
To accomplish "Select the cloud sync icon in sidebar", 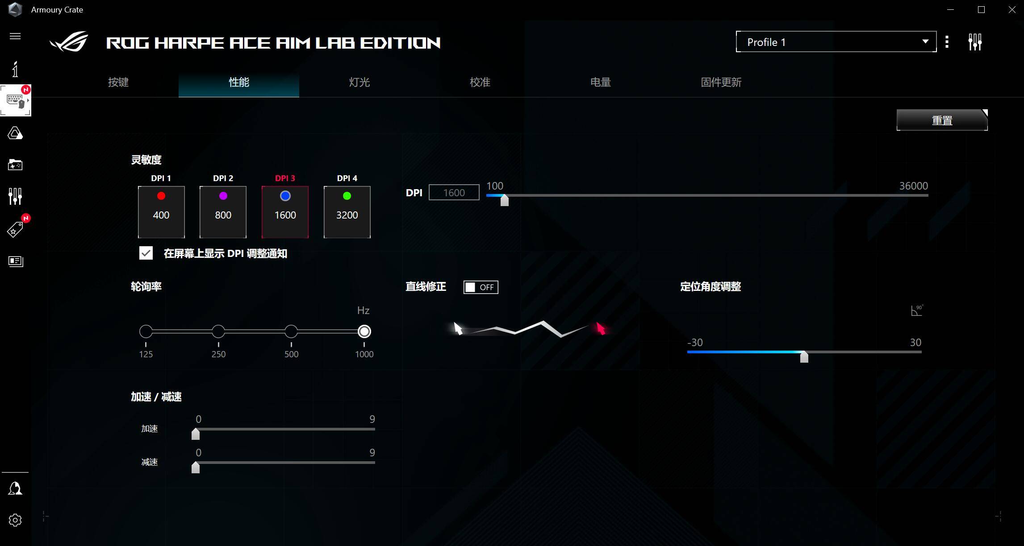I will point(15,134).
